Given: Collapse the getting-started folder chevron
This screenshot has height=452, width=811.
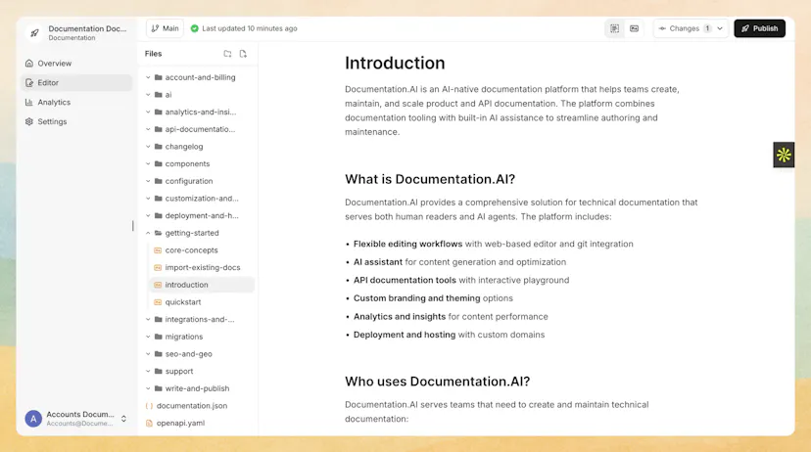Looking at the screenshot, I should click(x=148, y=233).
